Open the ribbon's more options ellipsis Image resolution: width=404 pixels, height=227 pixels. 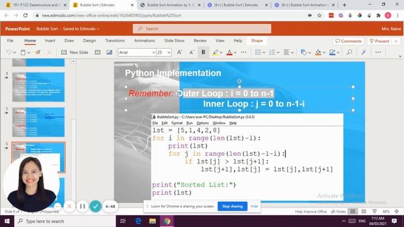[x=378, y=52]
